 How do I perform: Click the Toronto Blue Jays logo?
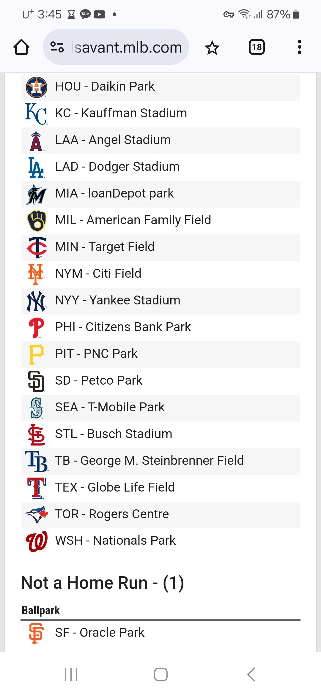36,515
